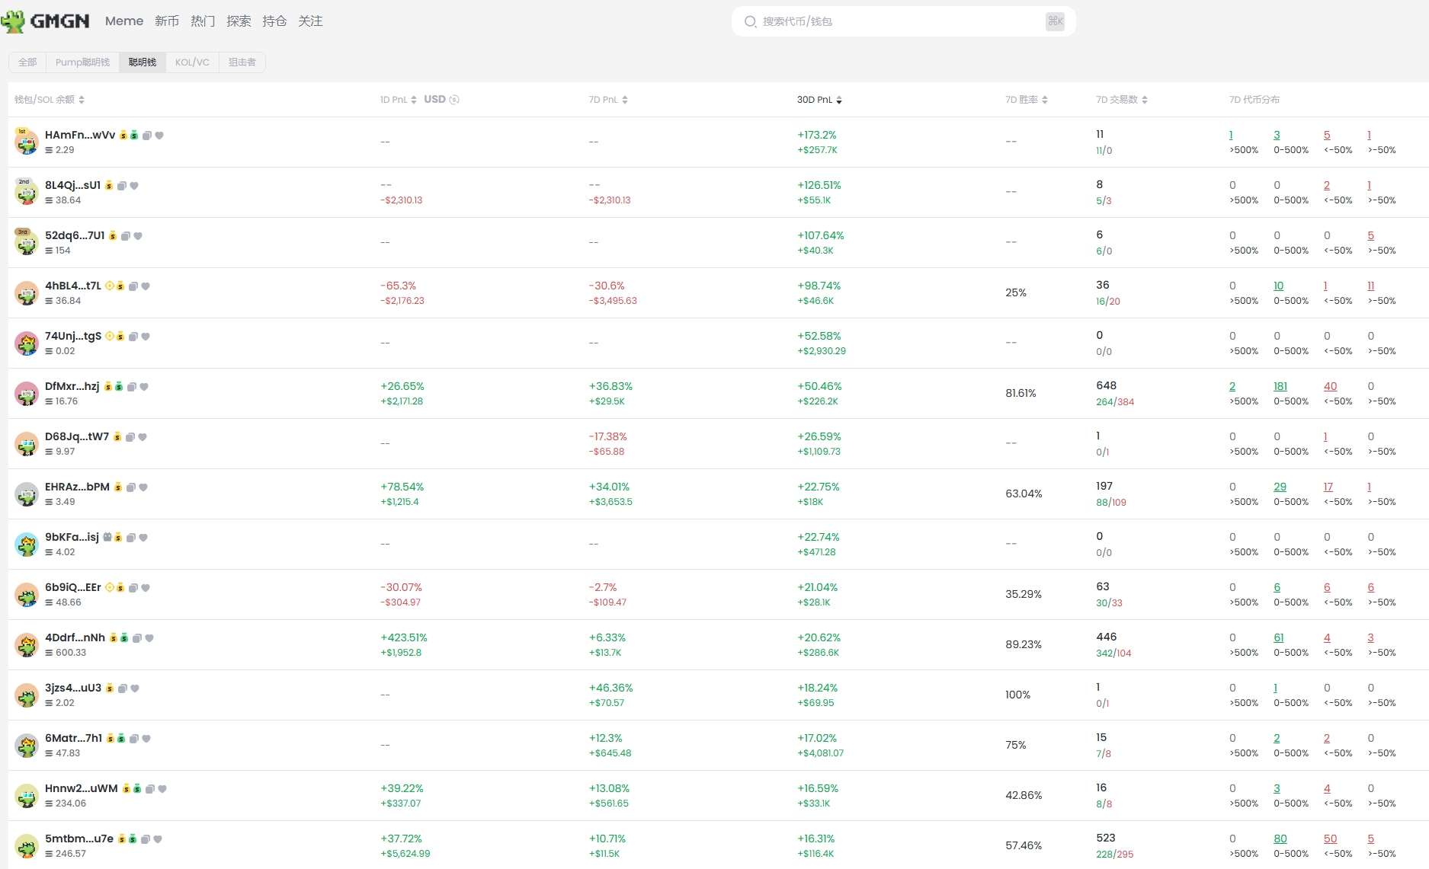The height and width of the screenshot is (869, 1429).
Task: Switch to the KOL/VC tab
Action: [x=192, y=62]
